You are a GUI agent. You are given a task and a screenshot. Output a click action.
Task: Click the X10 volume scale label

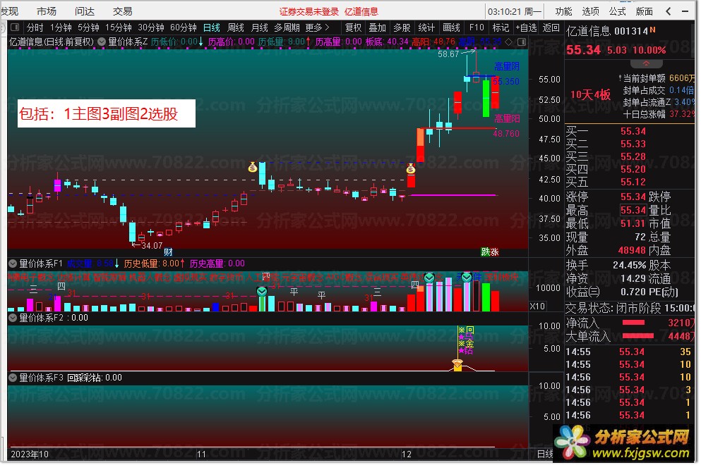pos(537,306)
